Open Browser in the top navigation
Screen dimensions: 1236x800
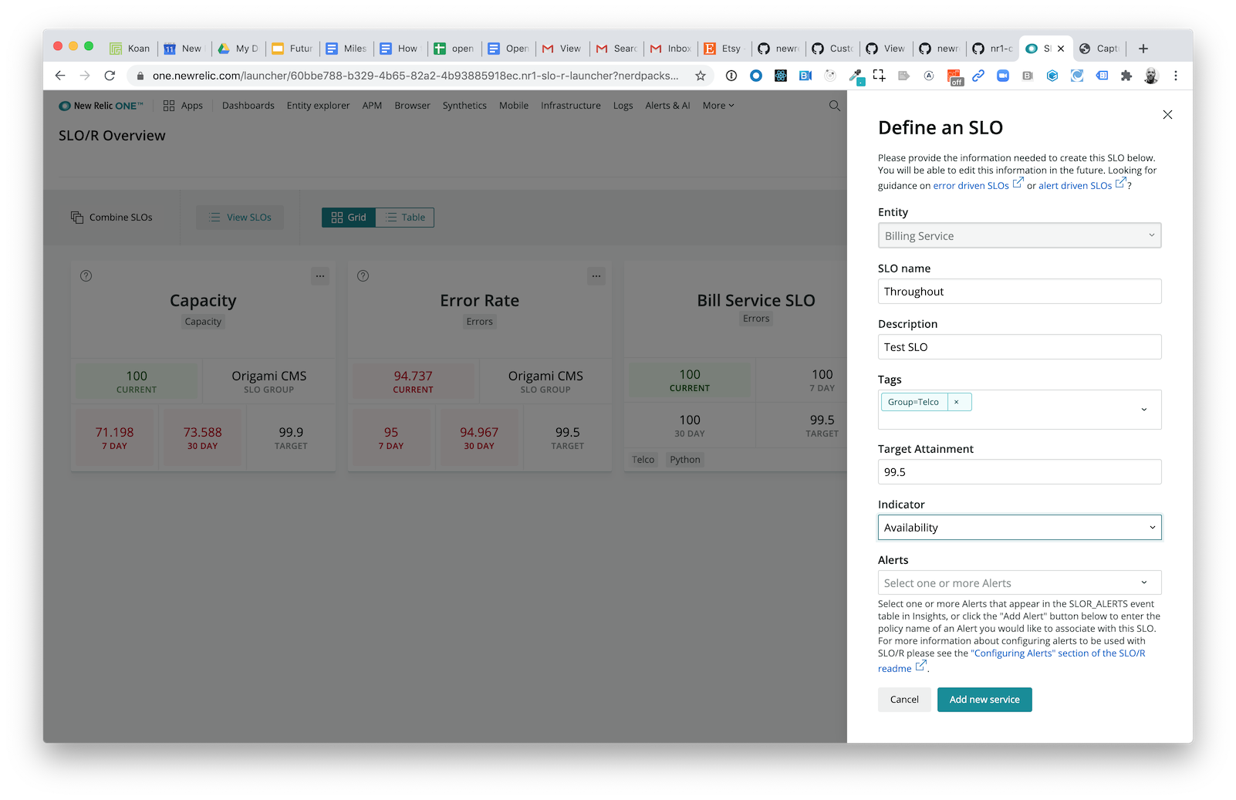[412, 106]
